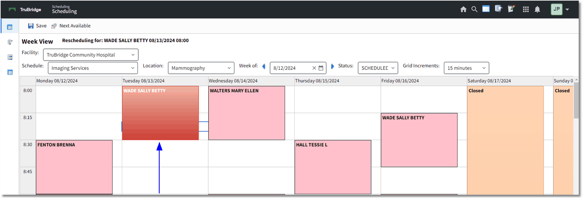
Task: Open the Location dropdown Mammography
Action: click(201, 68)
